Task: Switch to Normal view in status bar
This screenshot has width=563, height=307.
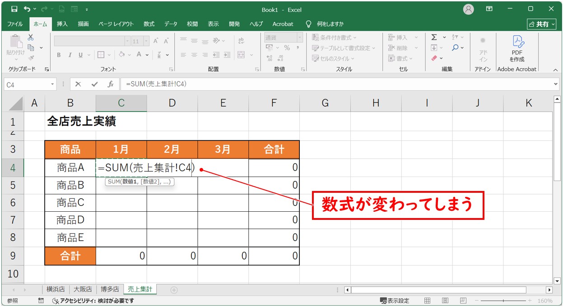Action: [427, 301]
